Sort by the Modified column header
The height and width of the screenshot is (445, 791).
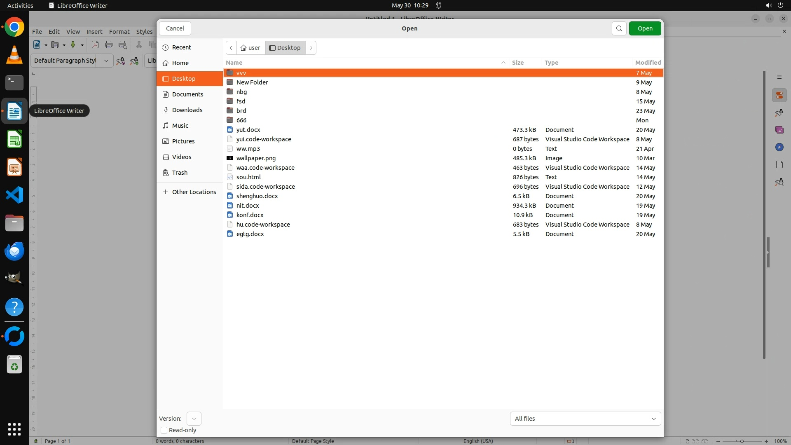tap(648, 63)
